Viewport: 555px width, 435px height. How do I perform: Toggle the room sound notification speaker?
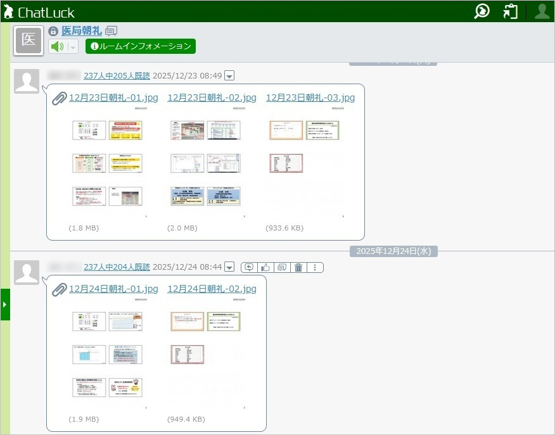(58, 47)
